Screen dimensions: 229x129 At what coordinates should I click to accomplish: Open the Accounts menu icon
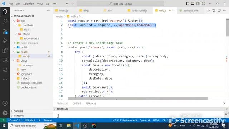5,103
